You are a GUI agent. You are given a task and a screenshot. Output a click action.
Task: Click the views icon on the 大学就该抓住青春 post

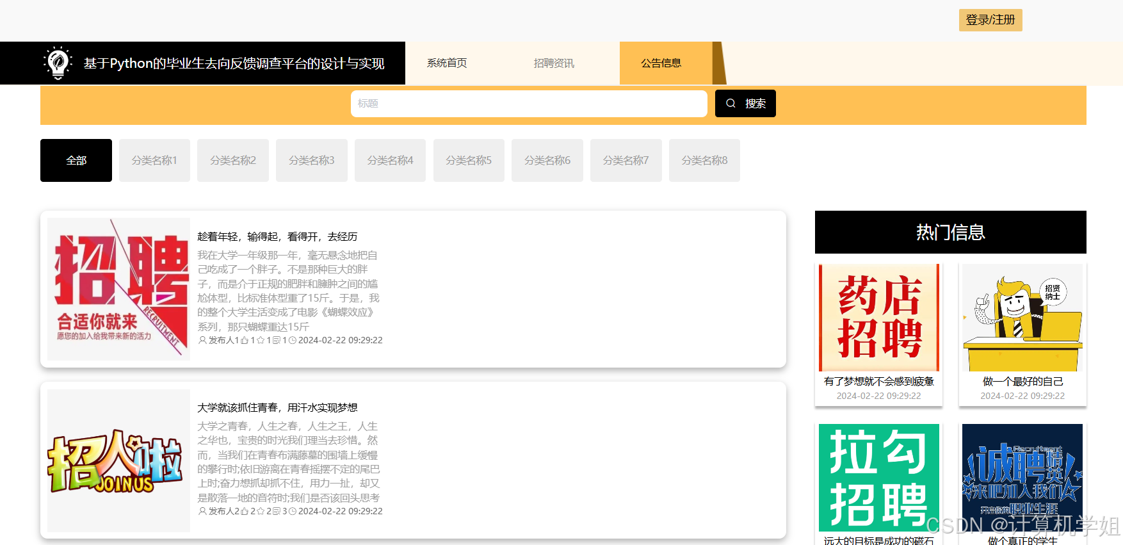pyautogui.click(x=277, y=512)
